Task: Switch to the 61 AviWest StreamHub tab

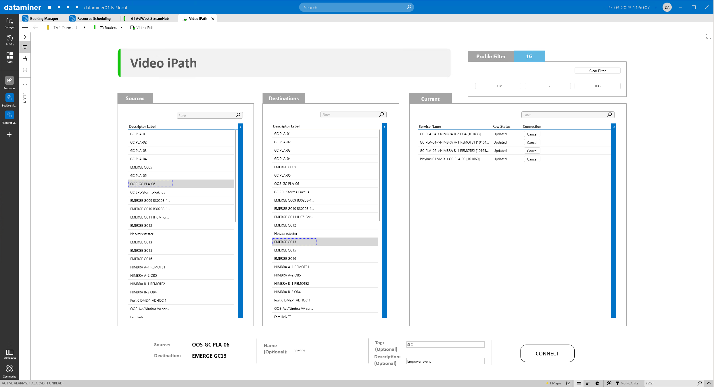Action: [x=149, y=19]
